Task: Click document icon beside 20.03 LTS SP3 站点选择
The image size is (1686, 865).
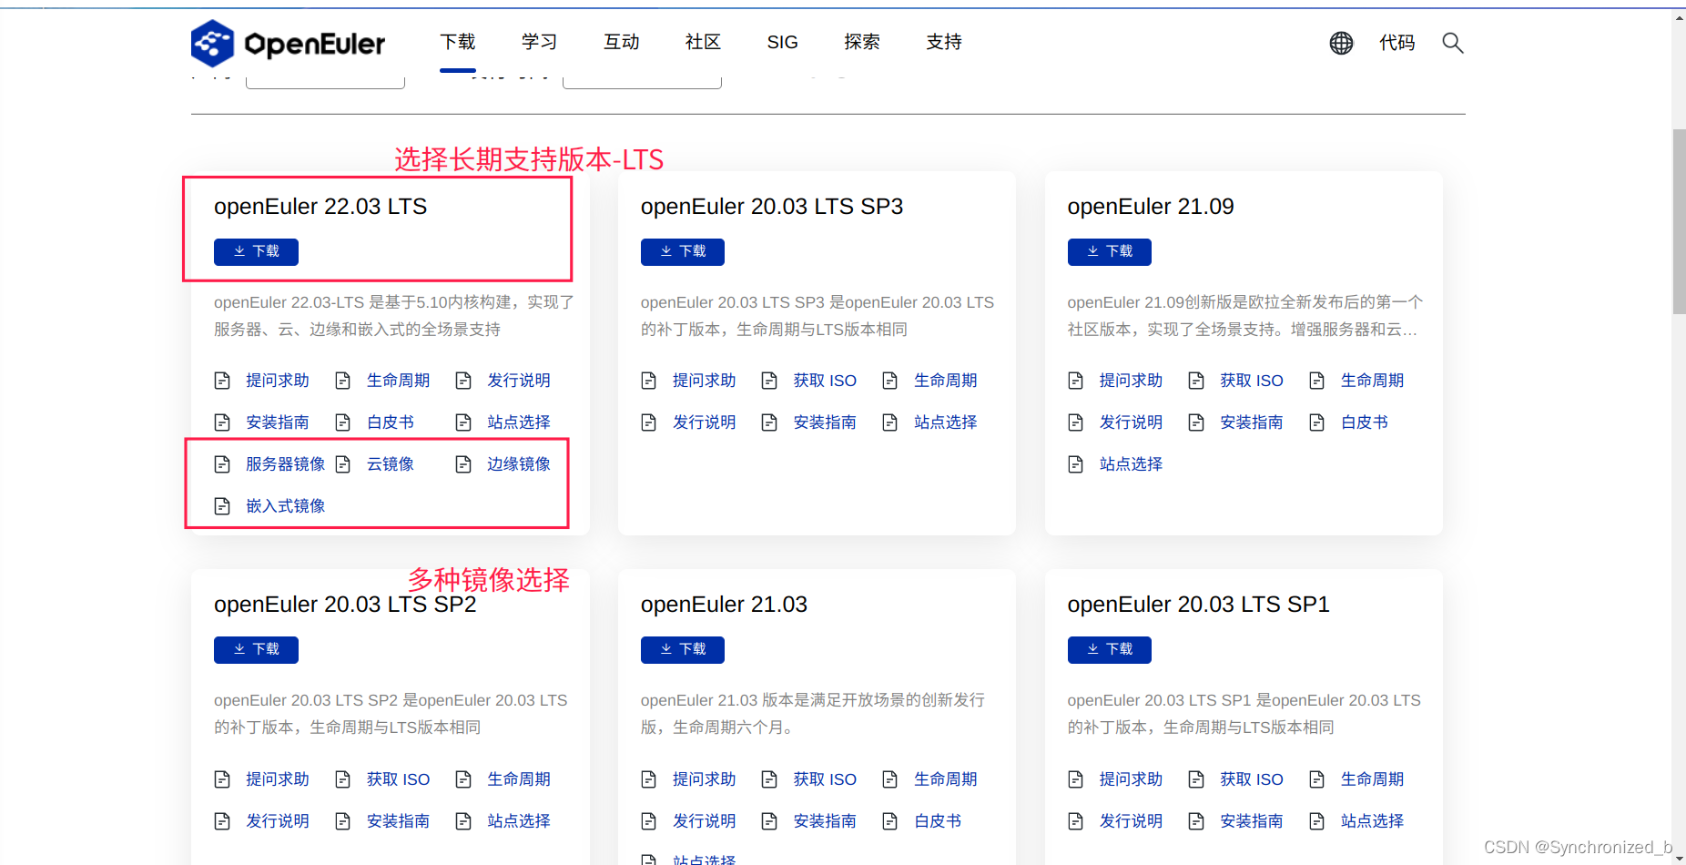Action: click(x=890, y=422)
